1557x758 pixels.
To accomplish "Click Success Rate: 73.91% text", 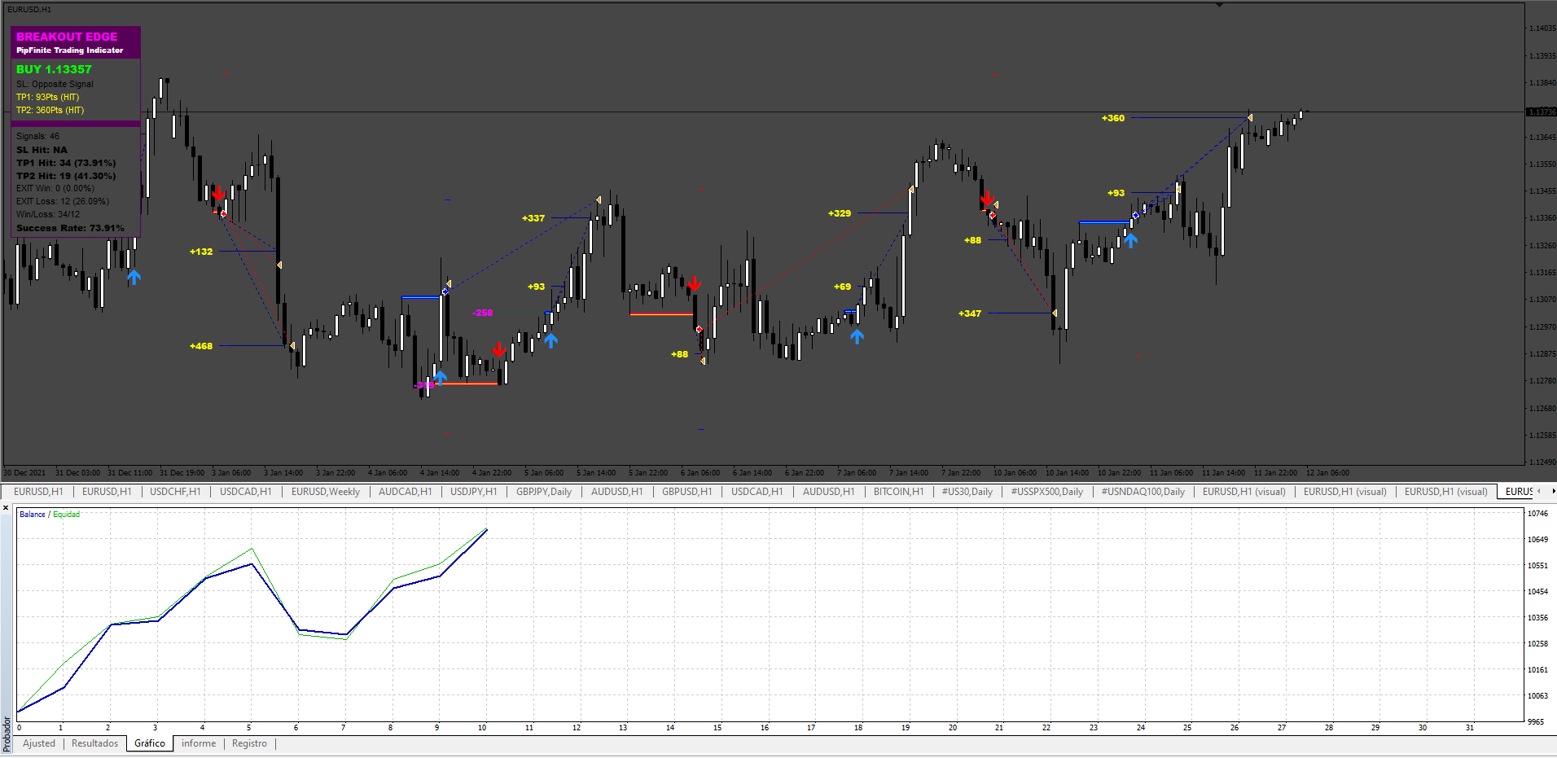I will coord(70,228).
